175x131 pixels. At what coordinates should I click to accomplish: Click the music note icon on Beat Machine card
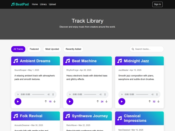(x=67, y=61)
